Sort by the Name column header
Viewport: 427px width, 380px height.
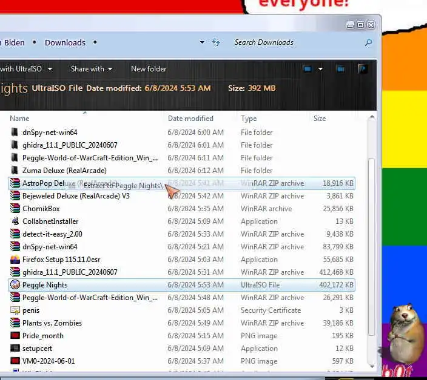(x=19, y=119)
